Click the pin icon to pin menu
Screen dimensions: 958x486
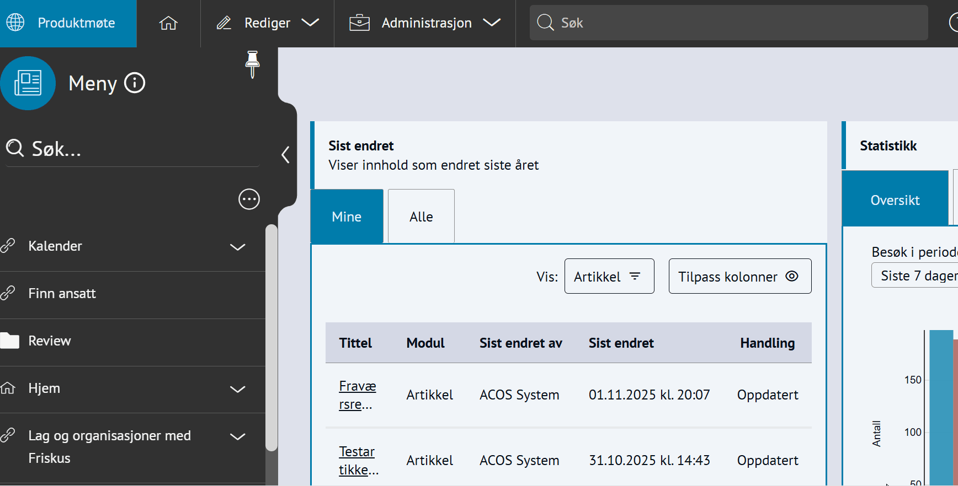click(x=252, y=64)
